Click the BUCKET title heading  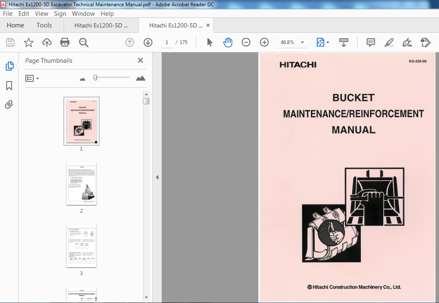pyautogui.click(x=353, y=98)
